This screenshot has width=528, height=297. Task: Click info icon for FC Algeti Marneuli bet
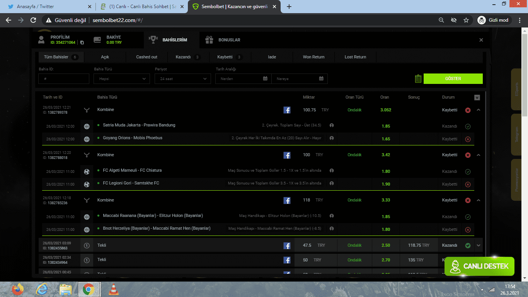pos(331,171)
